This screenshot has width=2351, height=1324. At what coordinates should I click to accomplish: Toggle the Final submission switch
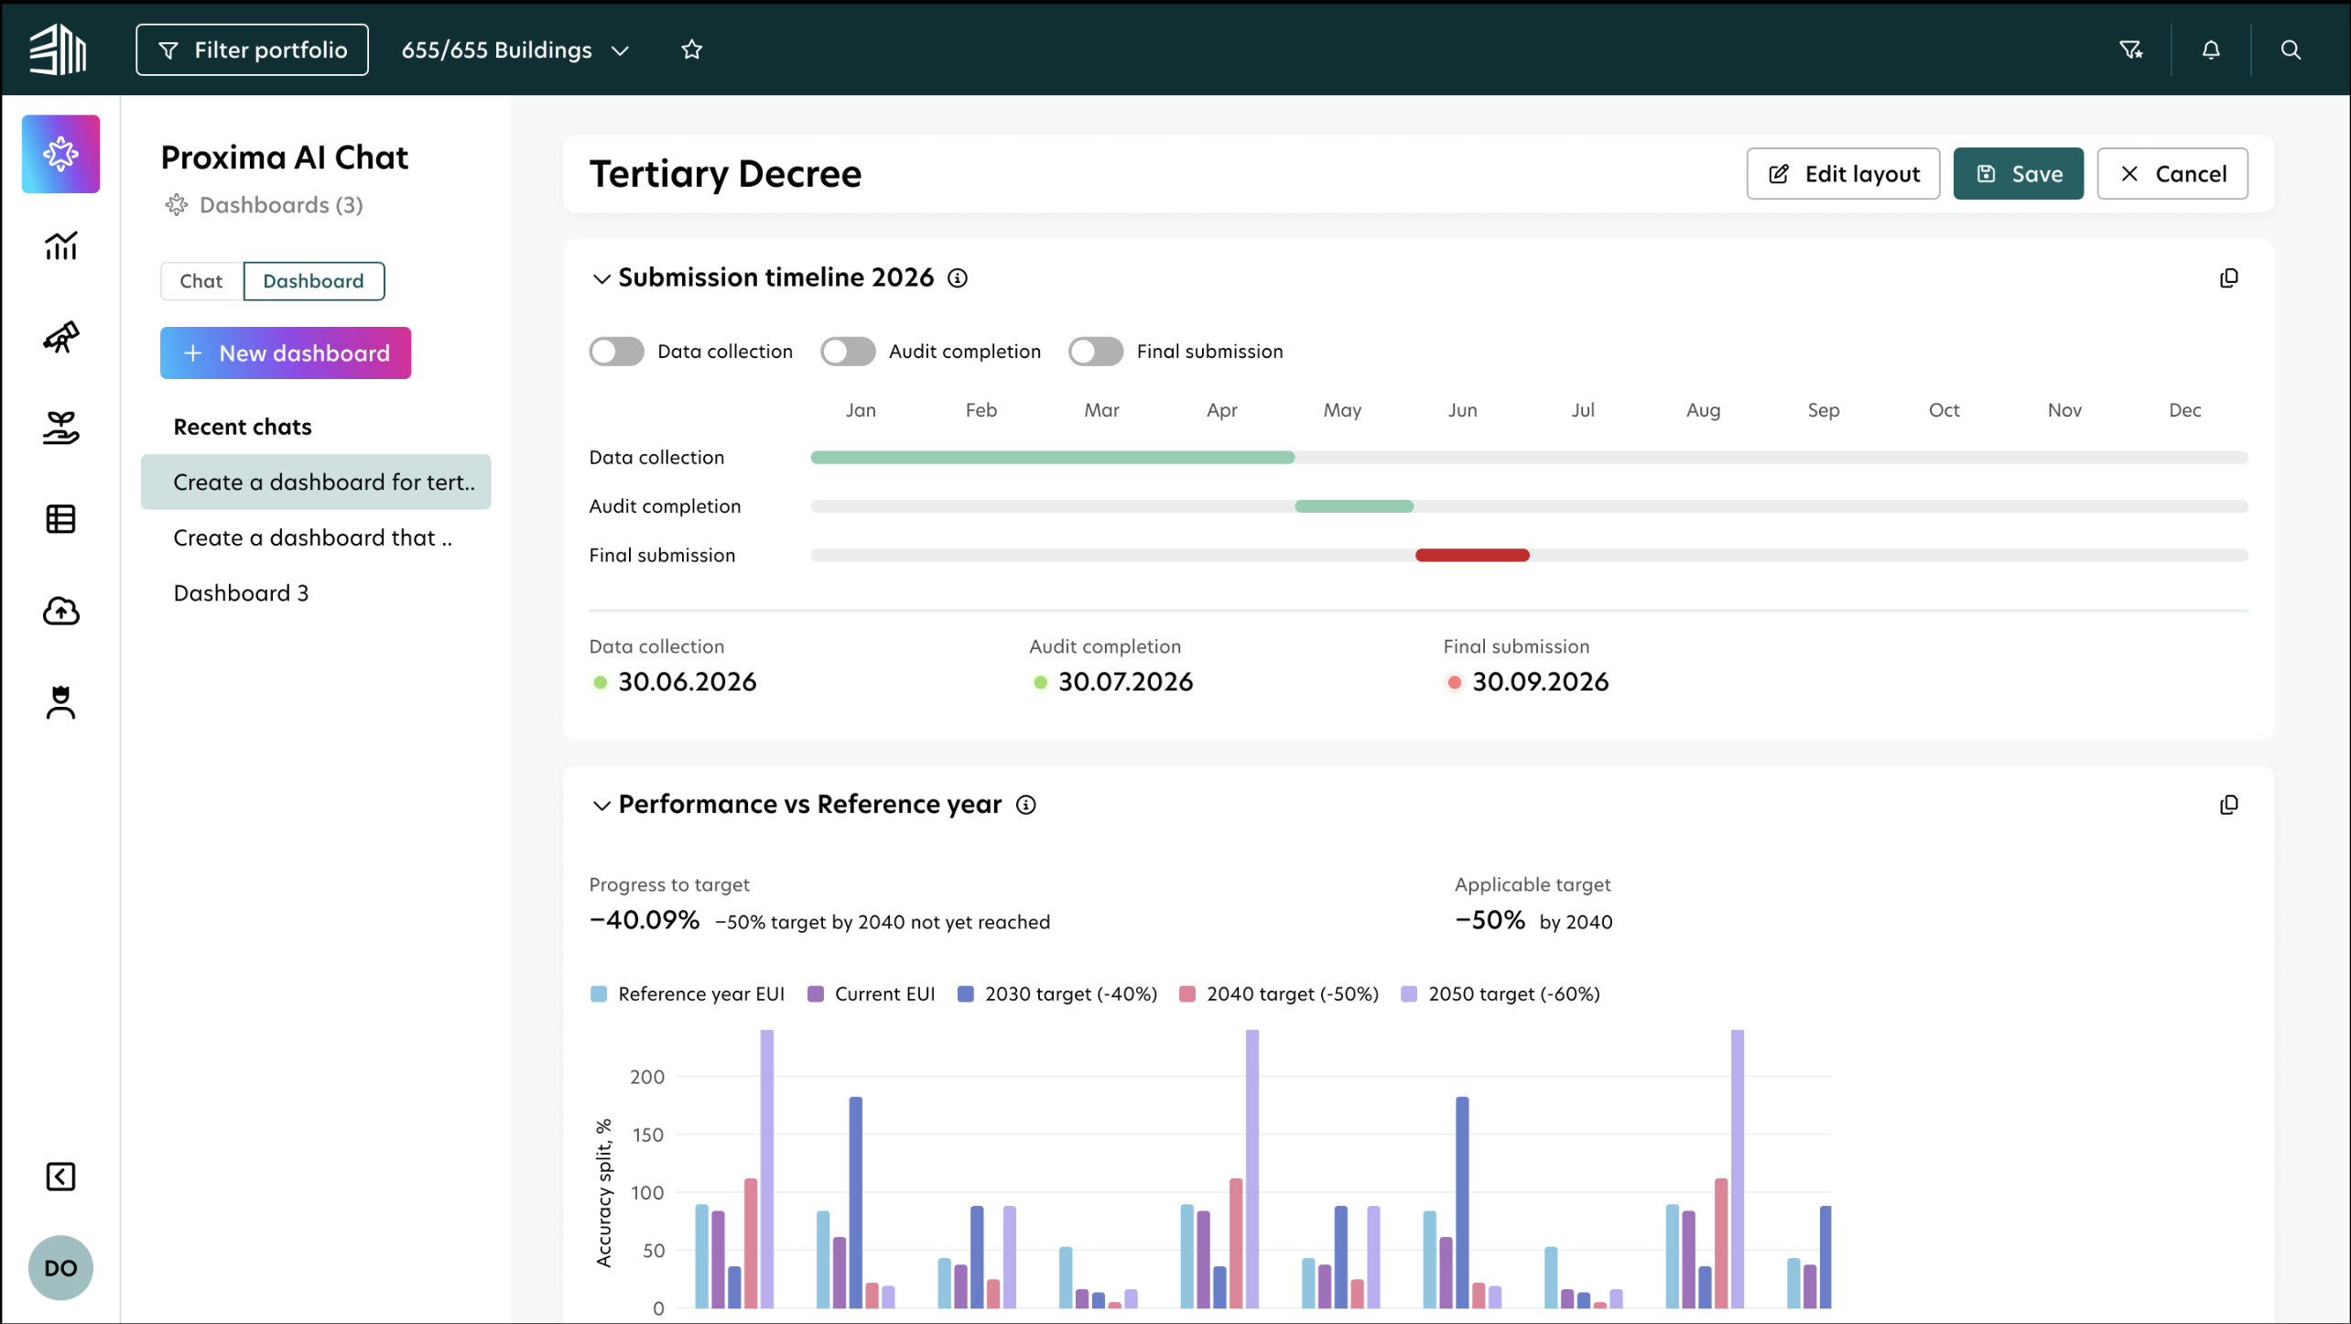click(x=1096, y=352)
